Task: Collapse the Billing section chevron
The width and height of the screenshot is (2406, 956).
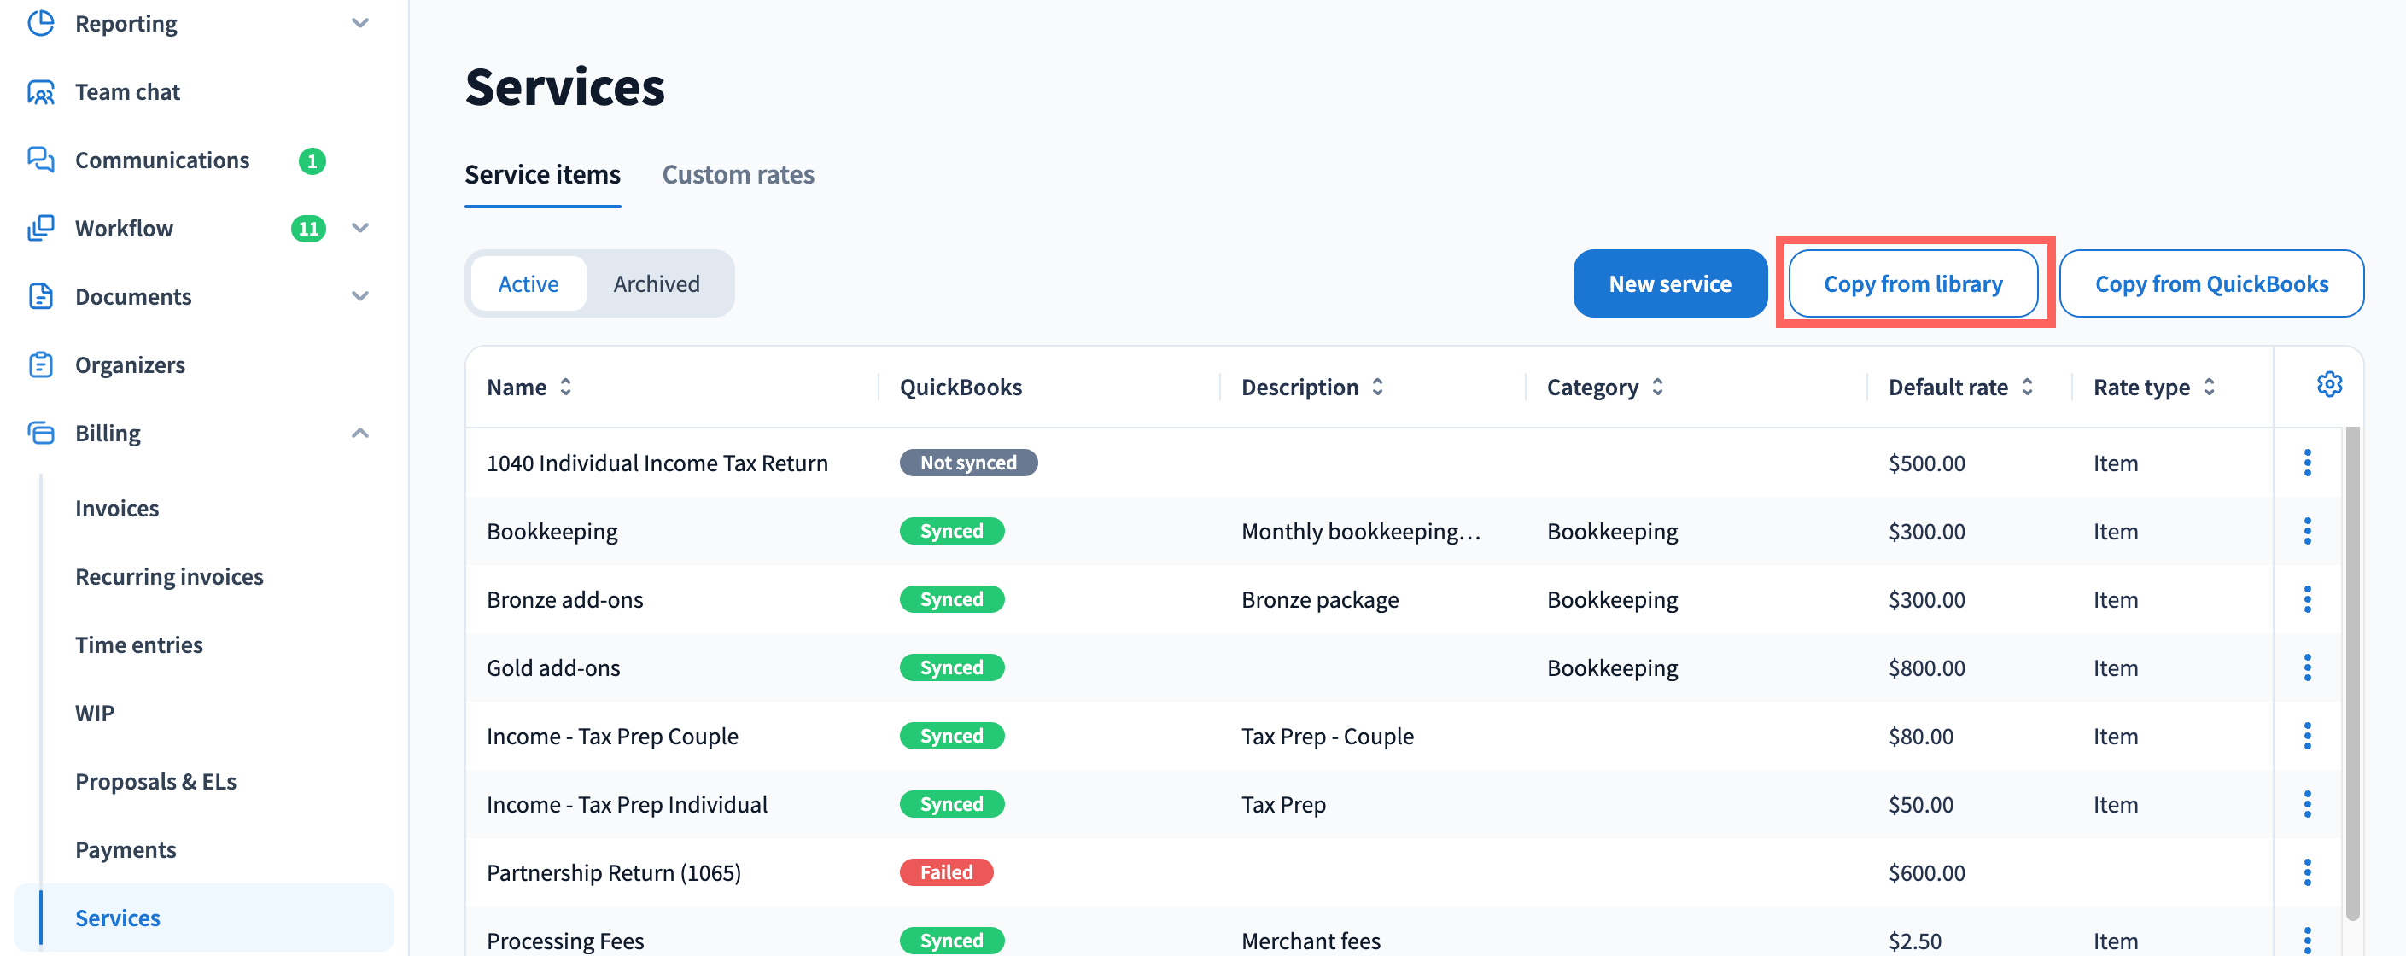Action: click(x=359, y=434)
